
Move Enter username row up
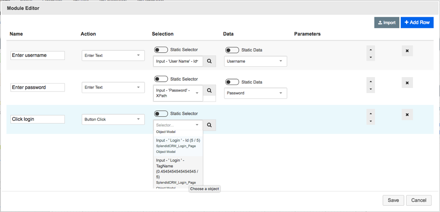pos(371,50)
